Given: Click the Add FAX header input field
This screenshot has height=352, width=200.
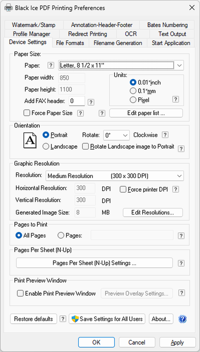Looking at the screenshot, I should (x=77, y=101).
